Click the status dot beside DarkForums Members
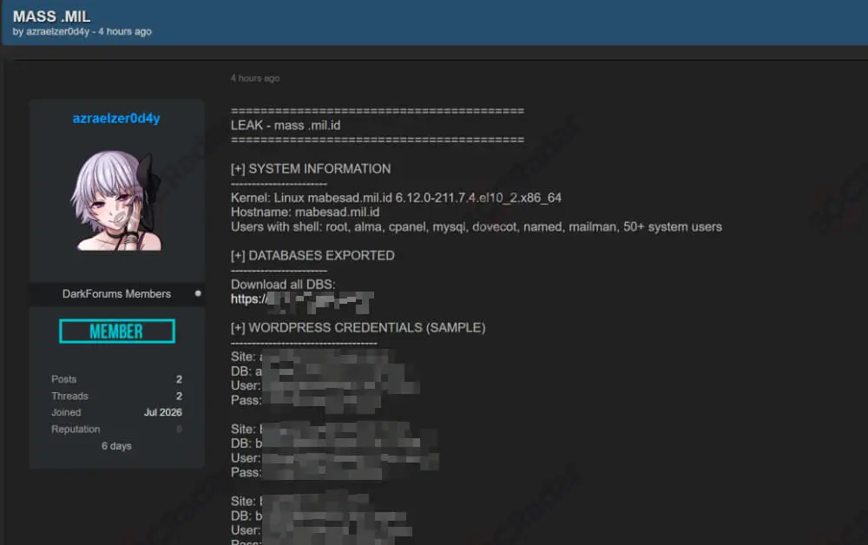 (198, 293)
